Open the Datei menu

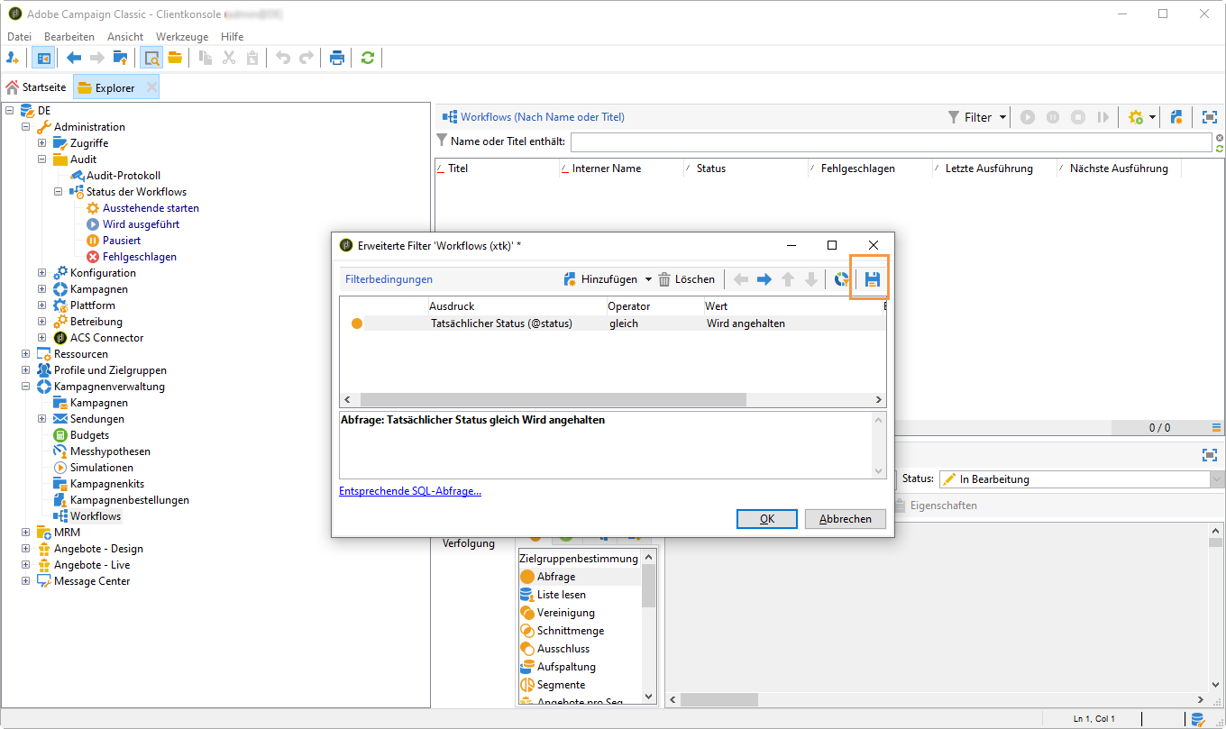pyautogui.click(x=19, y=37)
